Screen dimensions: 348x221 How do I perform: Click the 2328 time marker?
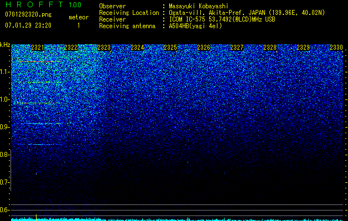270,48
